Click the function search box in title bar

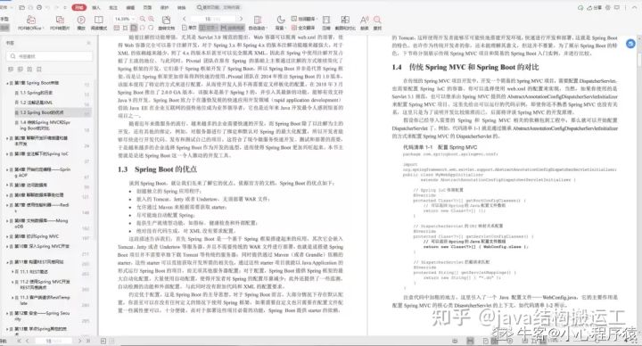click(218, 7)
